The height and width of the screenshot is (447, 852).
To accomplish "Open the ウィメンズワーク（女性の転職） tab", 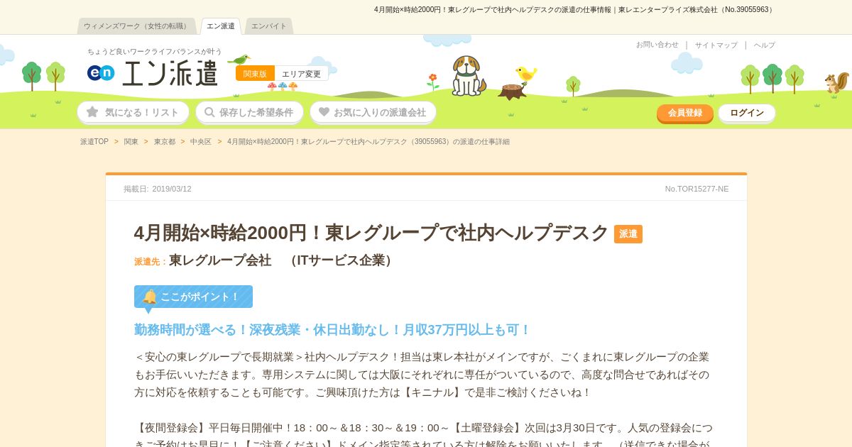I will [x=136, y=26].
